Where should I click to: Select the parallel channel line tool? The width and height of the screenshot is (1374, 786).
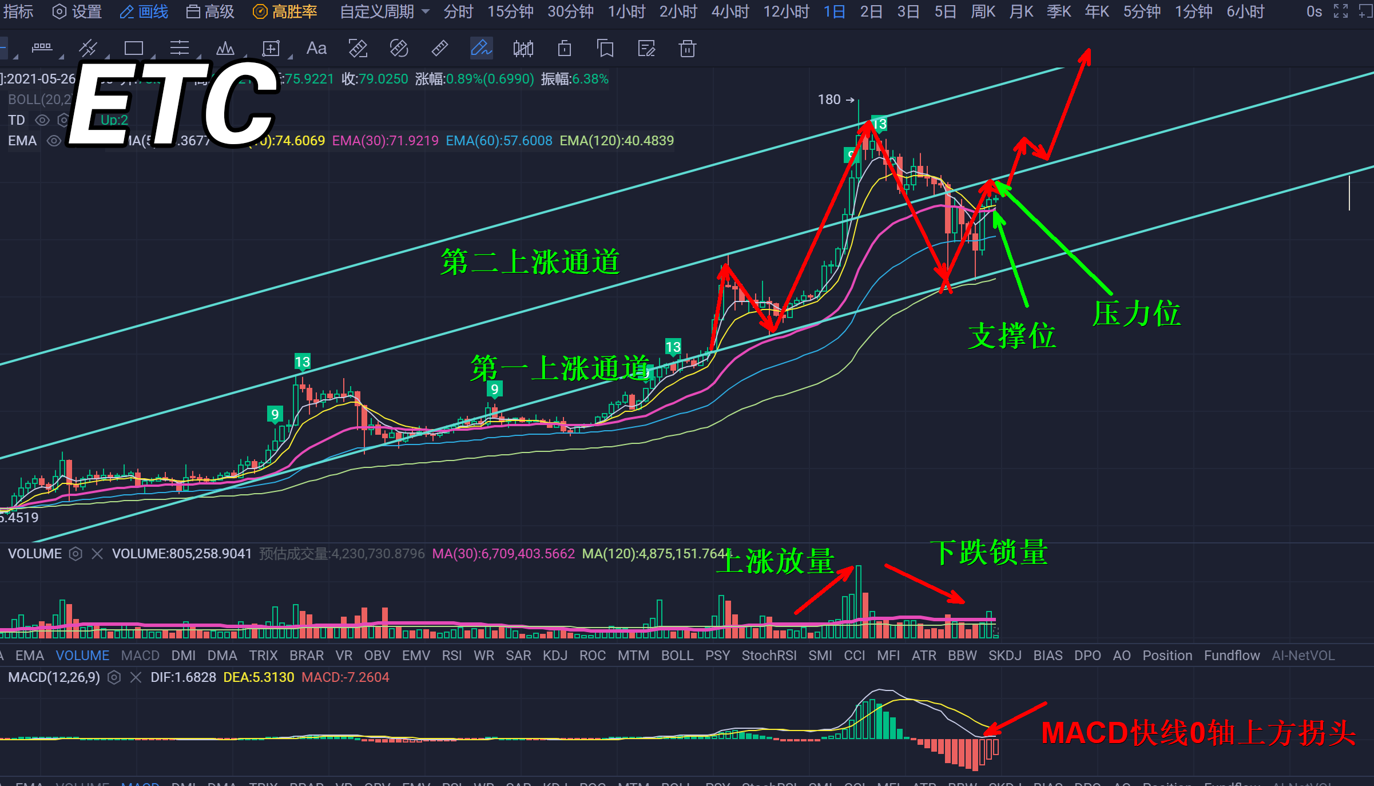88,48
